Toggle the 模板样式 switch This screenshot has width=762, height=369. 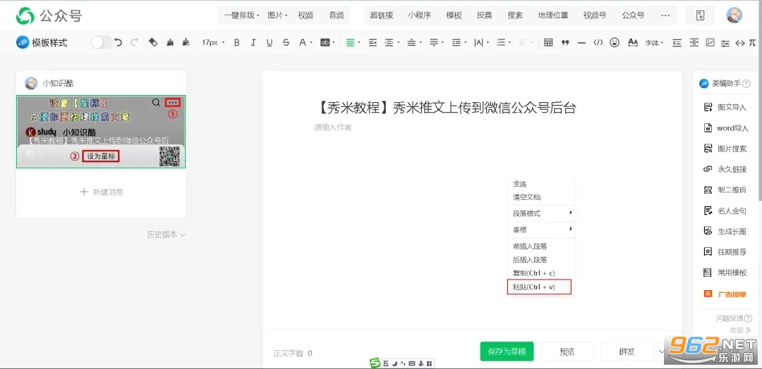[x=102, y=43]
